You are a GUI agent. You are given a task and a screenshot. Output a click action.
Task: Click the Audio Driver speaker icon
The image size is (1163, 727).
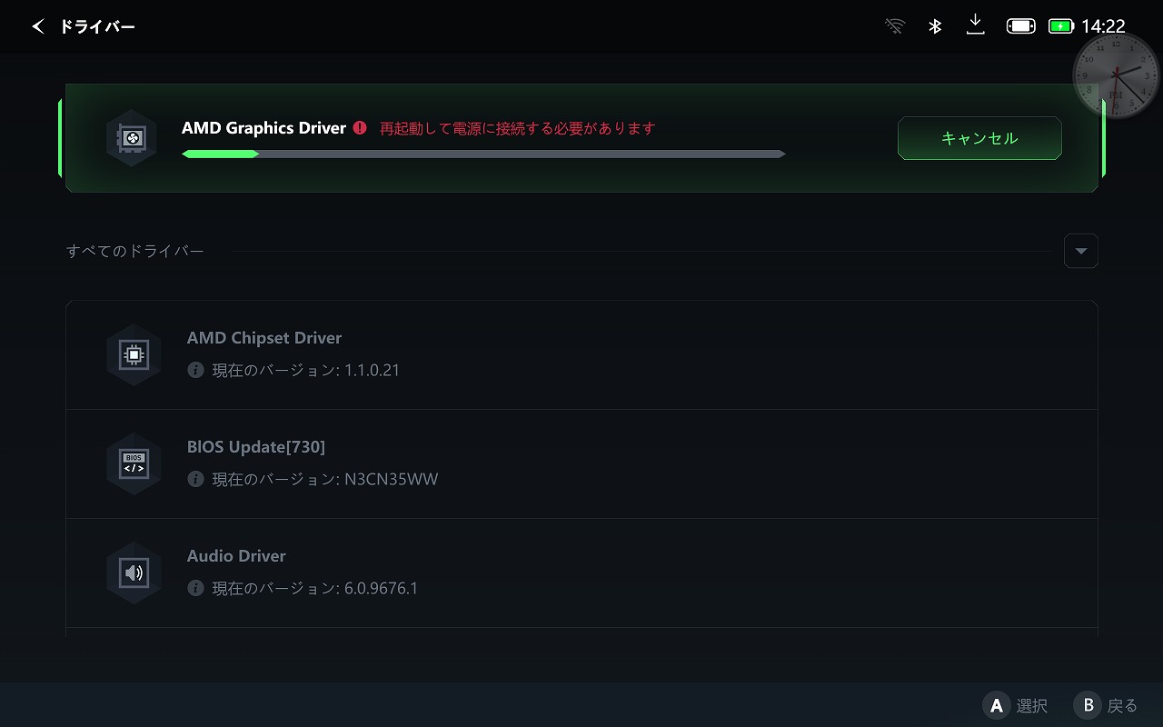point(134,573)
